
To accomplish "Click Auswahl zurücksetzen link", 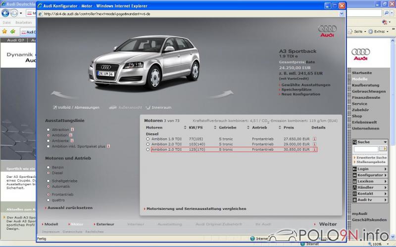I will coord(69,207).
